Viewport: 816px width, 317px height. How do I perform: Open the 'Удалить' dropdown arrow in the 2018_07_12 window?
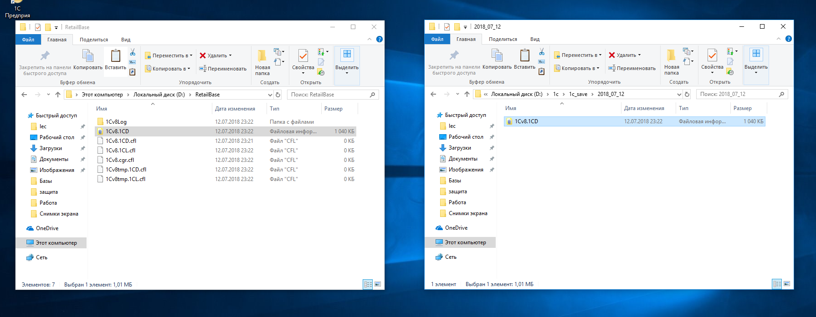coord(639,55)
